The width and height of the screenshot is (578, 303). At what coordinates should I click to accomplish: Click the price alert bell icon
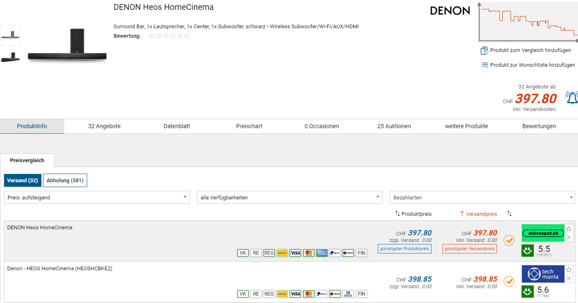pos(571,98)
